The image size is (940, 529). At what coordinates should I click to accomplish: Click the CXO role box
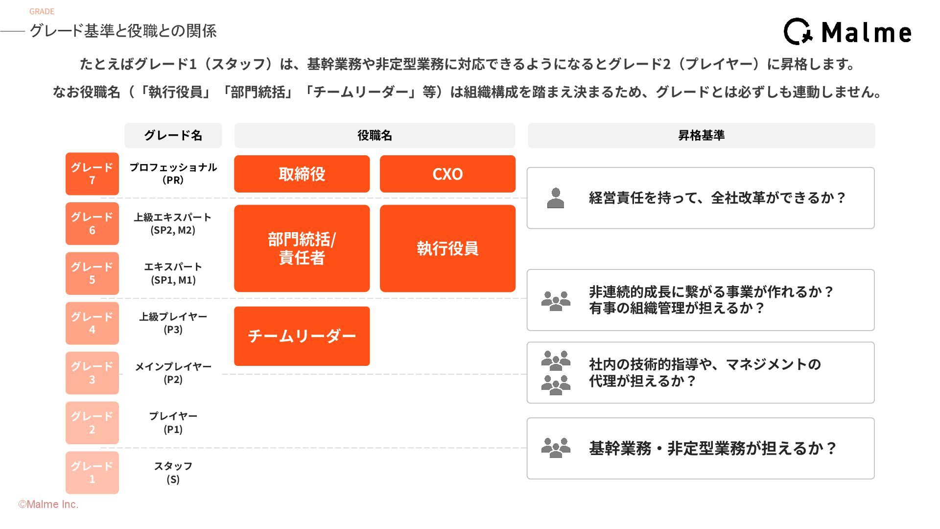click(x=447, y=174)
